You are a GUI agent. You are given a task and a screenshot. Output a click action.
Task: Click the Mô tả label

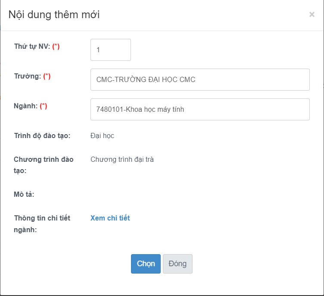pyautogui.click(x=24, y=194)
